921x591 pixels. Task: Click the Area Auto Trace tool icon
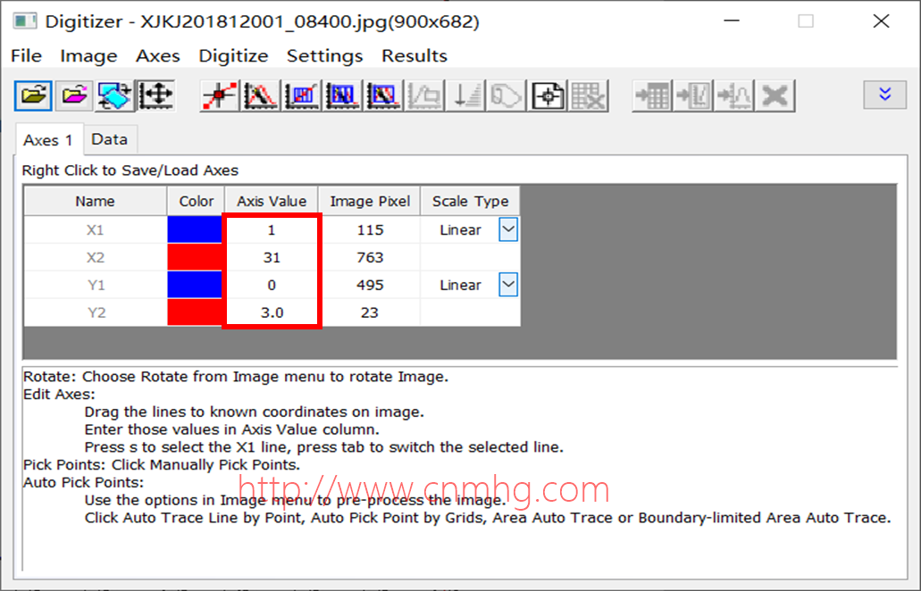point(343,95)
